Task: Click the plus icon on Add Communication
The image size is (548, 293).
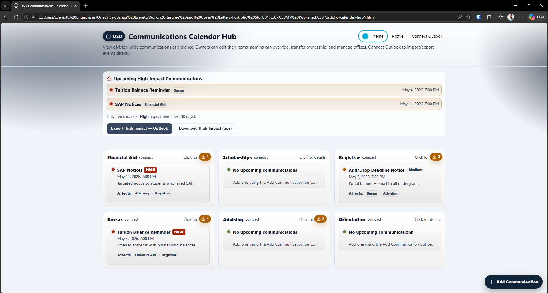Action: pyautogui.click(x=491, y=282)
